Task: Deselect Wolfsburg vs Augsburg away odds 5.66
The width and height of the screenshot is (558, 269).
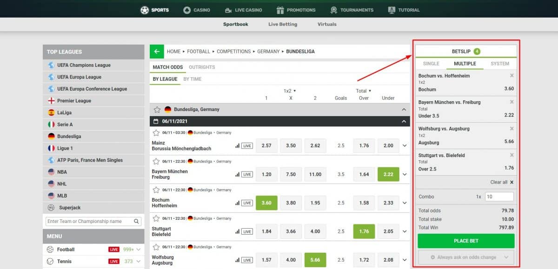Action: (x=315, y=260)
